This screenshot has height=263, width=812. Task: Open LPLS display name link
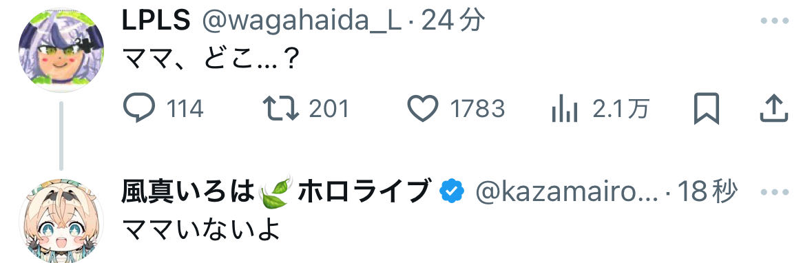[156, 21]
